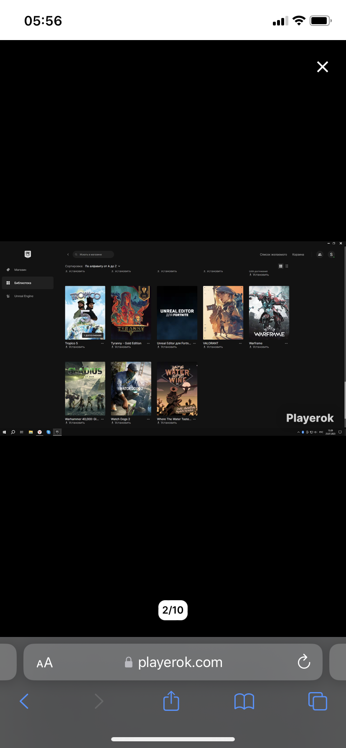Open the friends icon in header
Image resolution: width=346 pixels, height=748 pixels.
pyautogui.click(x=320, y=254)
